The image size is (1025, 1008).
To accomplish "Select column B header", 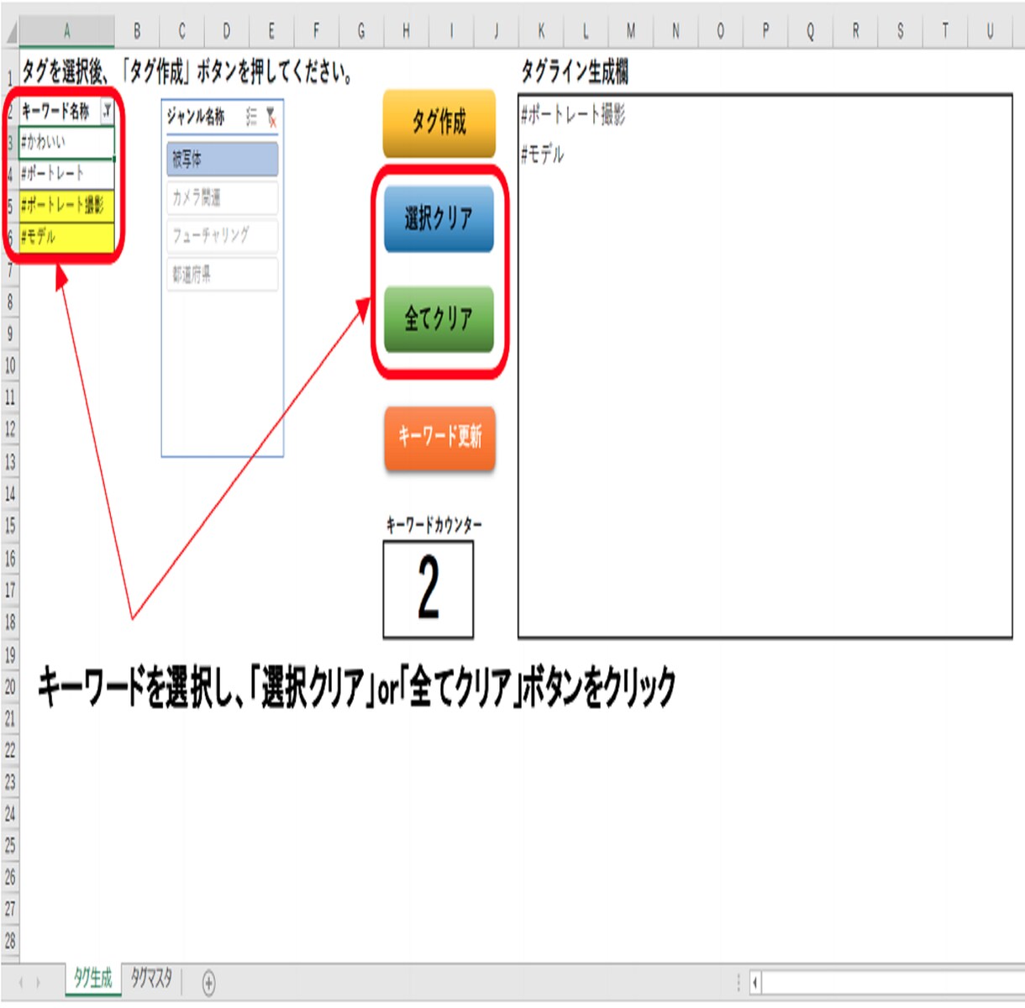I will tap(137, 32).
